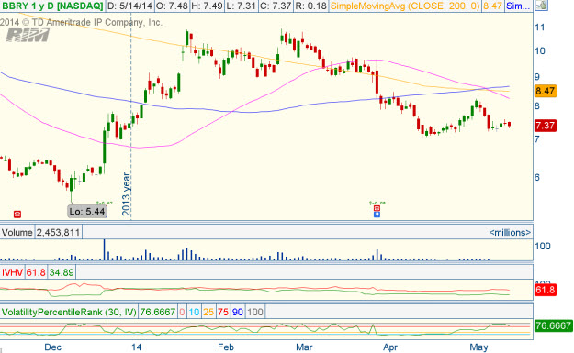Click the 8 mark on the price axis

(537, 106)
